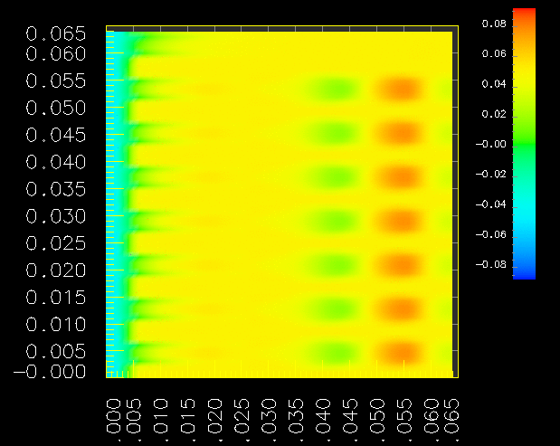This screenshot has height=446, width=560.
Task: Click the topmost orange hotspot in the plot
Action: [x=400, y=89]
